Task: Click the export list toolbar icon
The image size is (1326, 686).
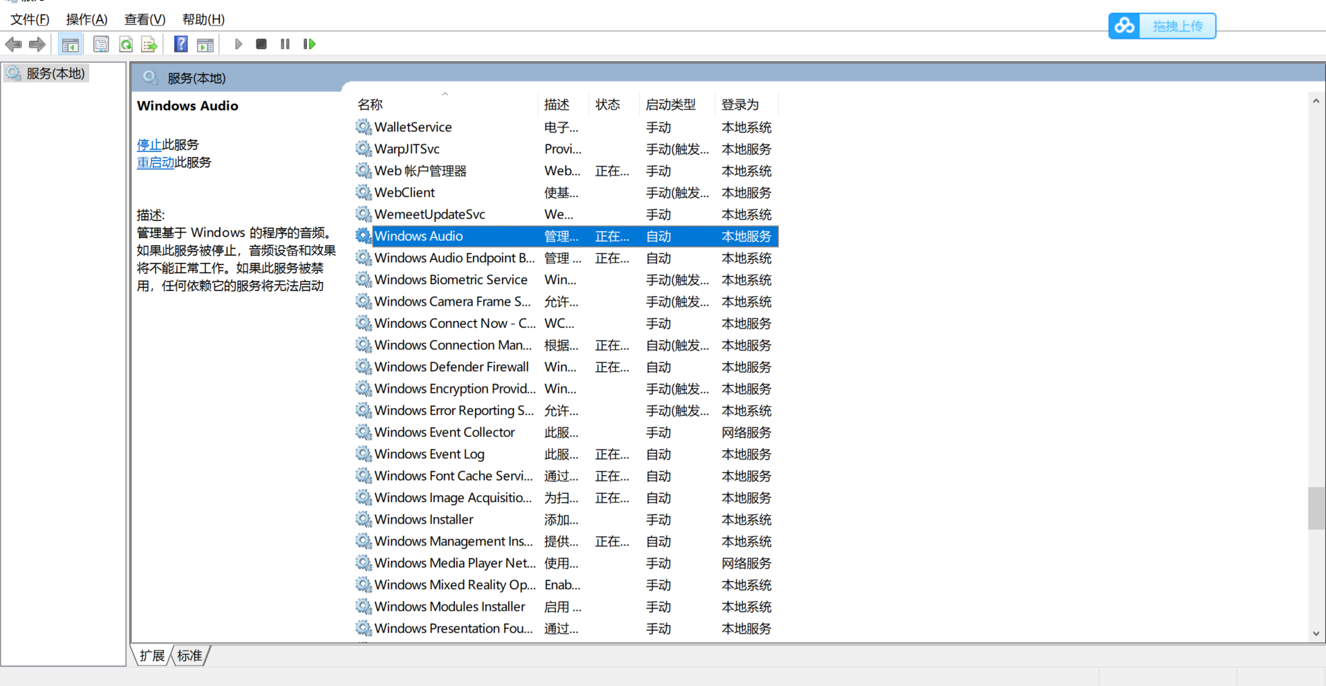Action: pyautogui.click(x=149, y=44)
